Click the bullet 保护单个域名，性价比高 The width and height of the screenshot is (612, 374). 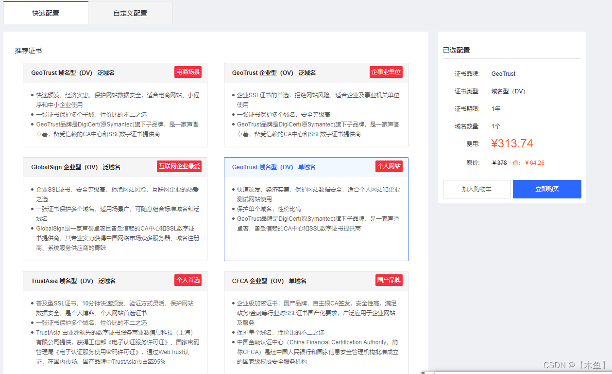tap(269, 209)
